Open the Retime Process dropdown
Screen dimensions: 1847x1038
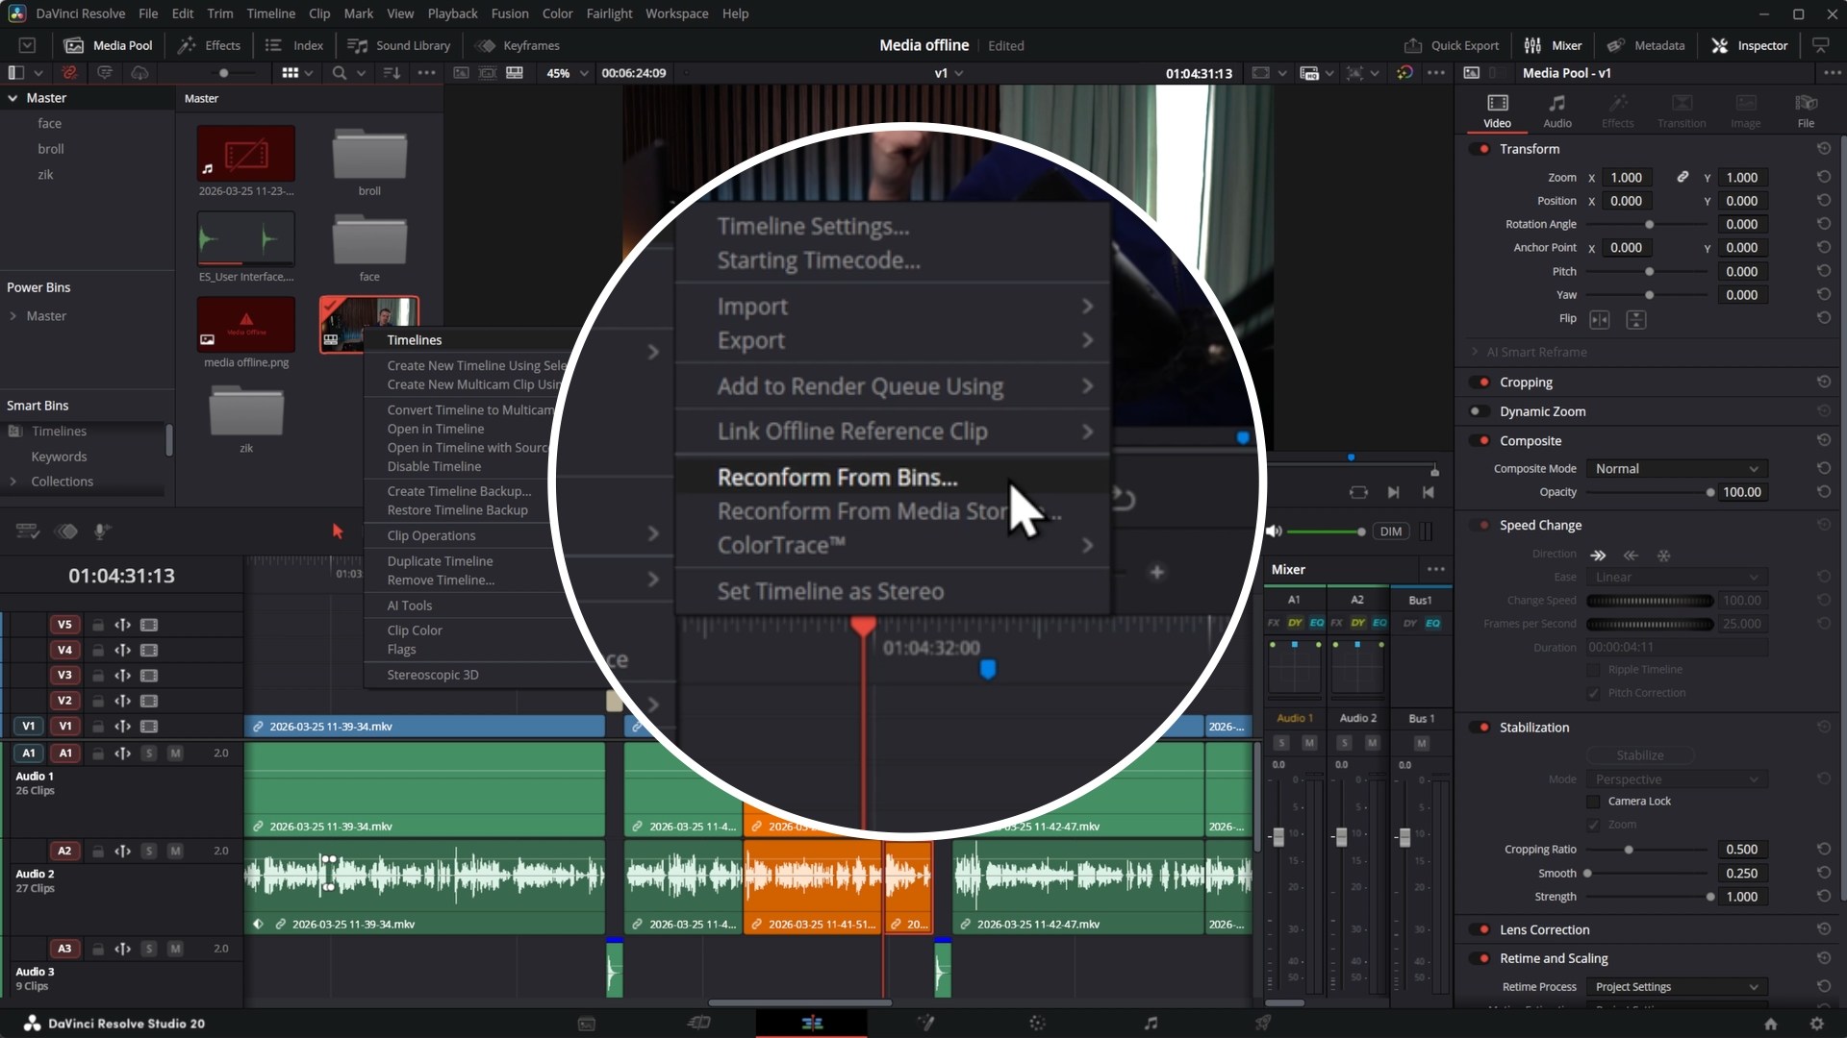[x=1677, y=987]
